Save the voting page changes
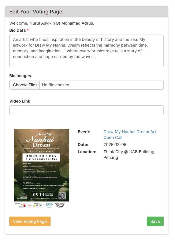Image resolution: width=175 pixels, height=240 pixels. (x=155, y=221)
